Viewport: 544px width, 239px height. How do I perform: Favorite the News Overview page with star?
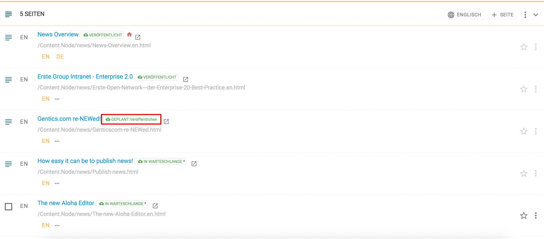[x=524, y=47]
